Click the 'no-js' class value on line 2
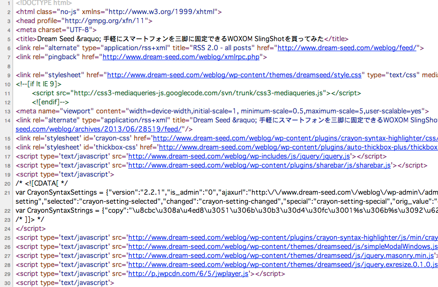 click(x=68, y=12)
